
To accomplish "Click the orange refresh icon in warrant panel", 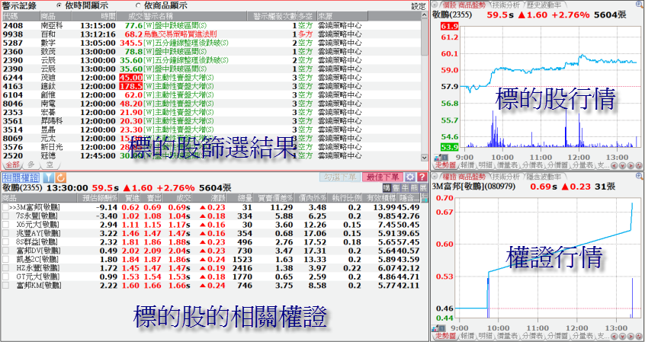I will (x=59, y=177).
